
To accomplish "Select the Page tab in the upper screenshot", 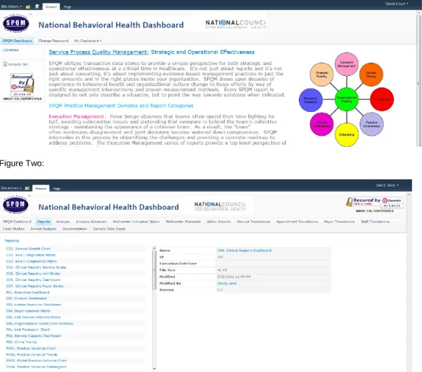I will 67,7.
